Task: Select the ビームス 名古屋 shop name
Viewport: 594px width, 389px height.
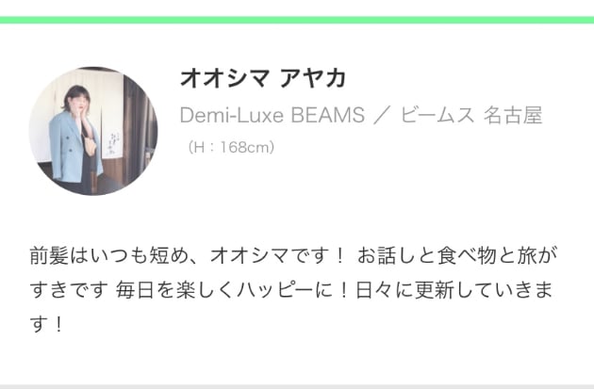Action: pos(471,115)
